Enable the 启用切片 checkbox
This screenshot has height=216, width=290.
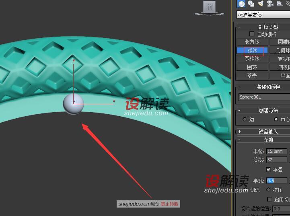(x=269, y=199)
